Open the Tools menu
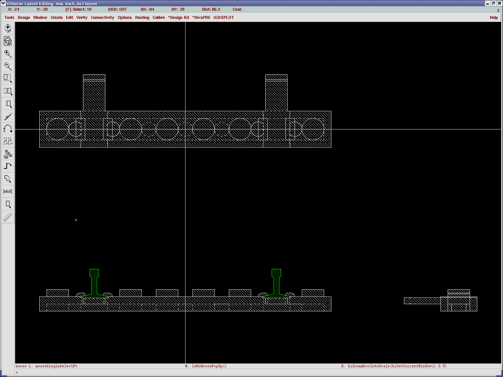The image size is (503, 377). coord(9,18)
